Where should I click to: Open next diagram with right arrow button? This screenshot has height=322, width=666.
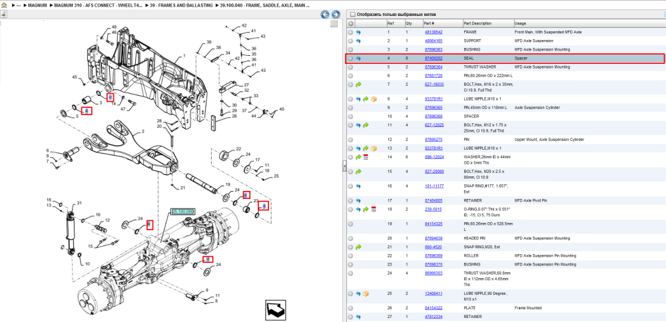335,15
